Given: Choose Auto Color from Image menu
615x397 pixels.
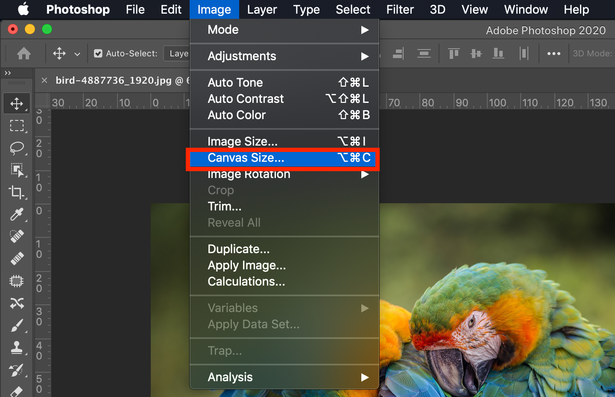Looking at the screenshot, I should [284, 115].
